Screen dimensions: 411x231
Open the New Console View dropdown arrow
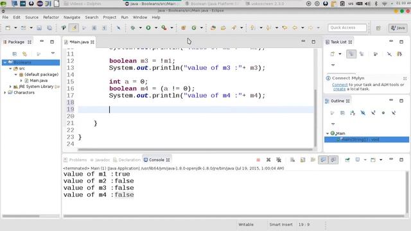[381, 160]
